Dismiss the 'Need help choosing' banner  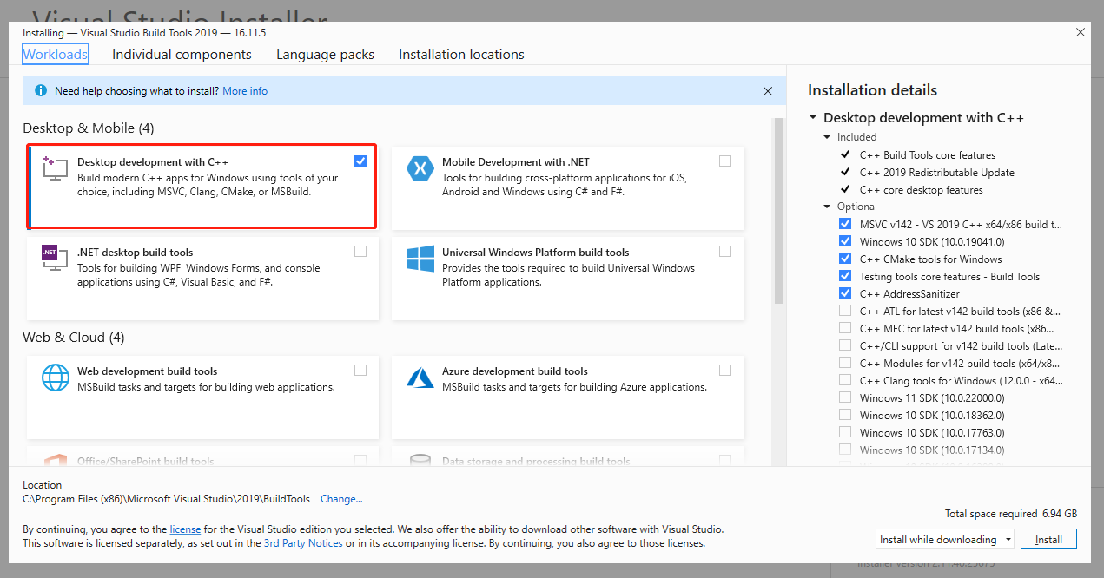tap(767, 90)
